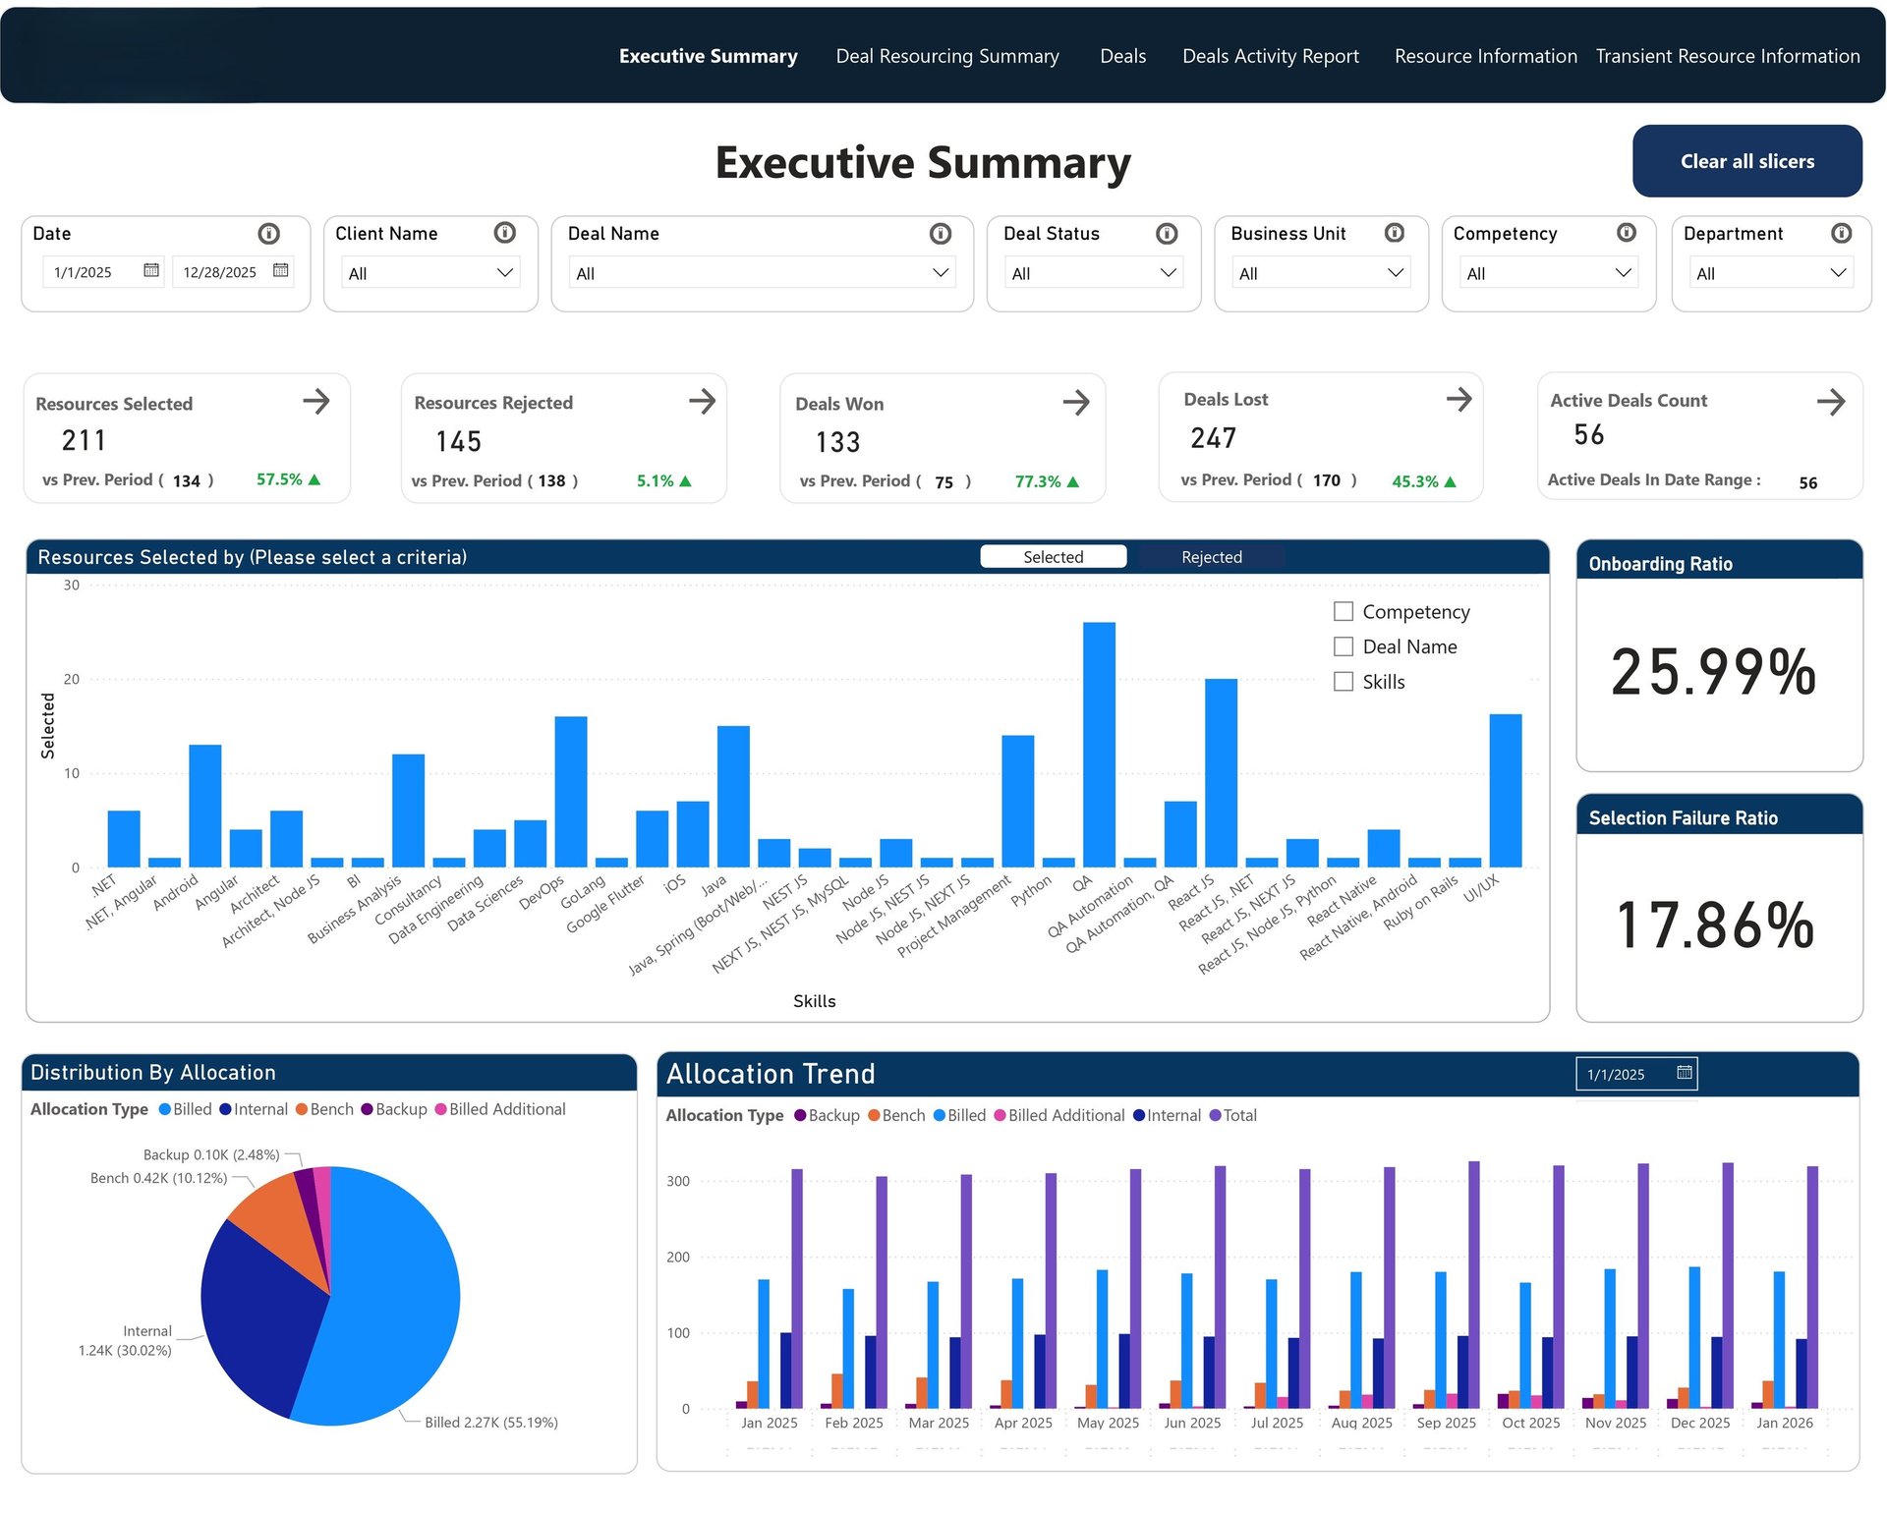
Task: Switch to Deal Resourcing Summary tab
Action: click(946, 56)
